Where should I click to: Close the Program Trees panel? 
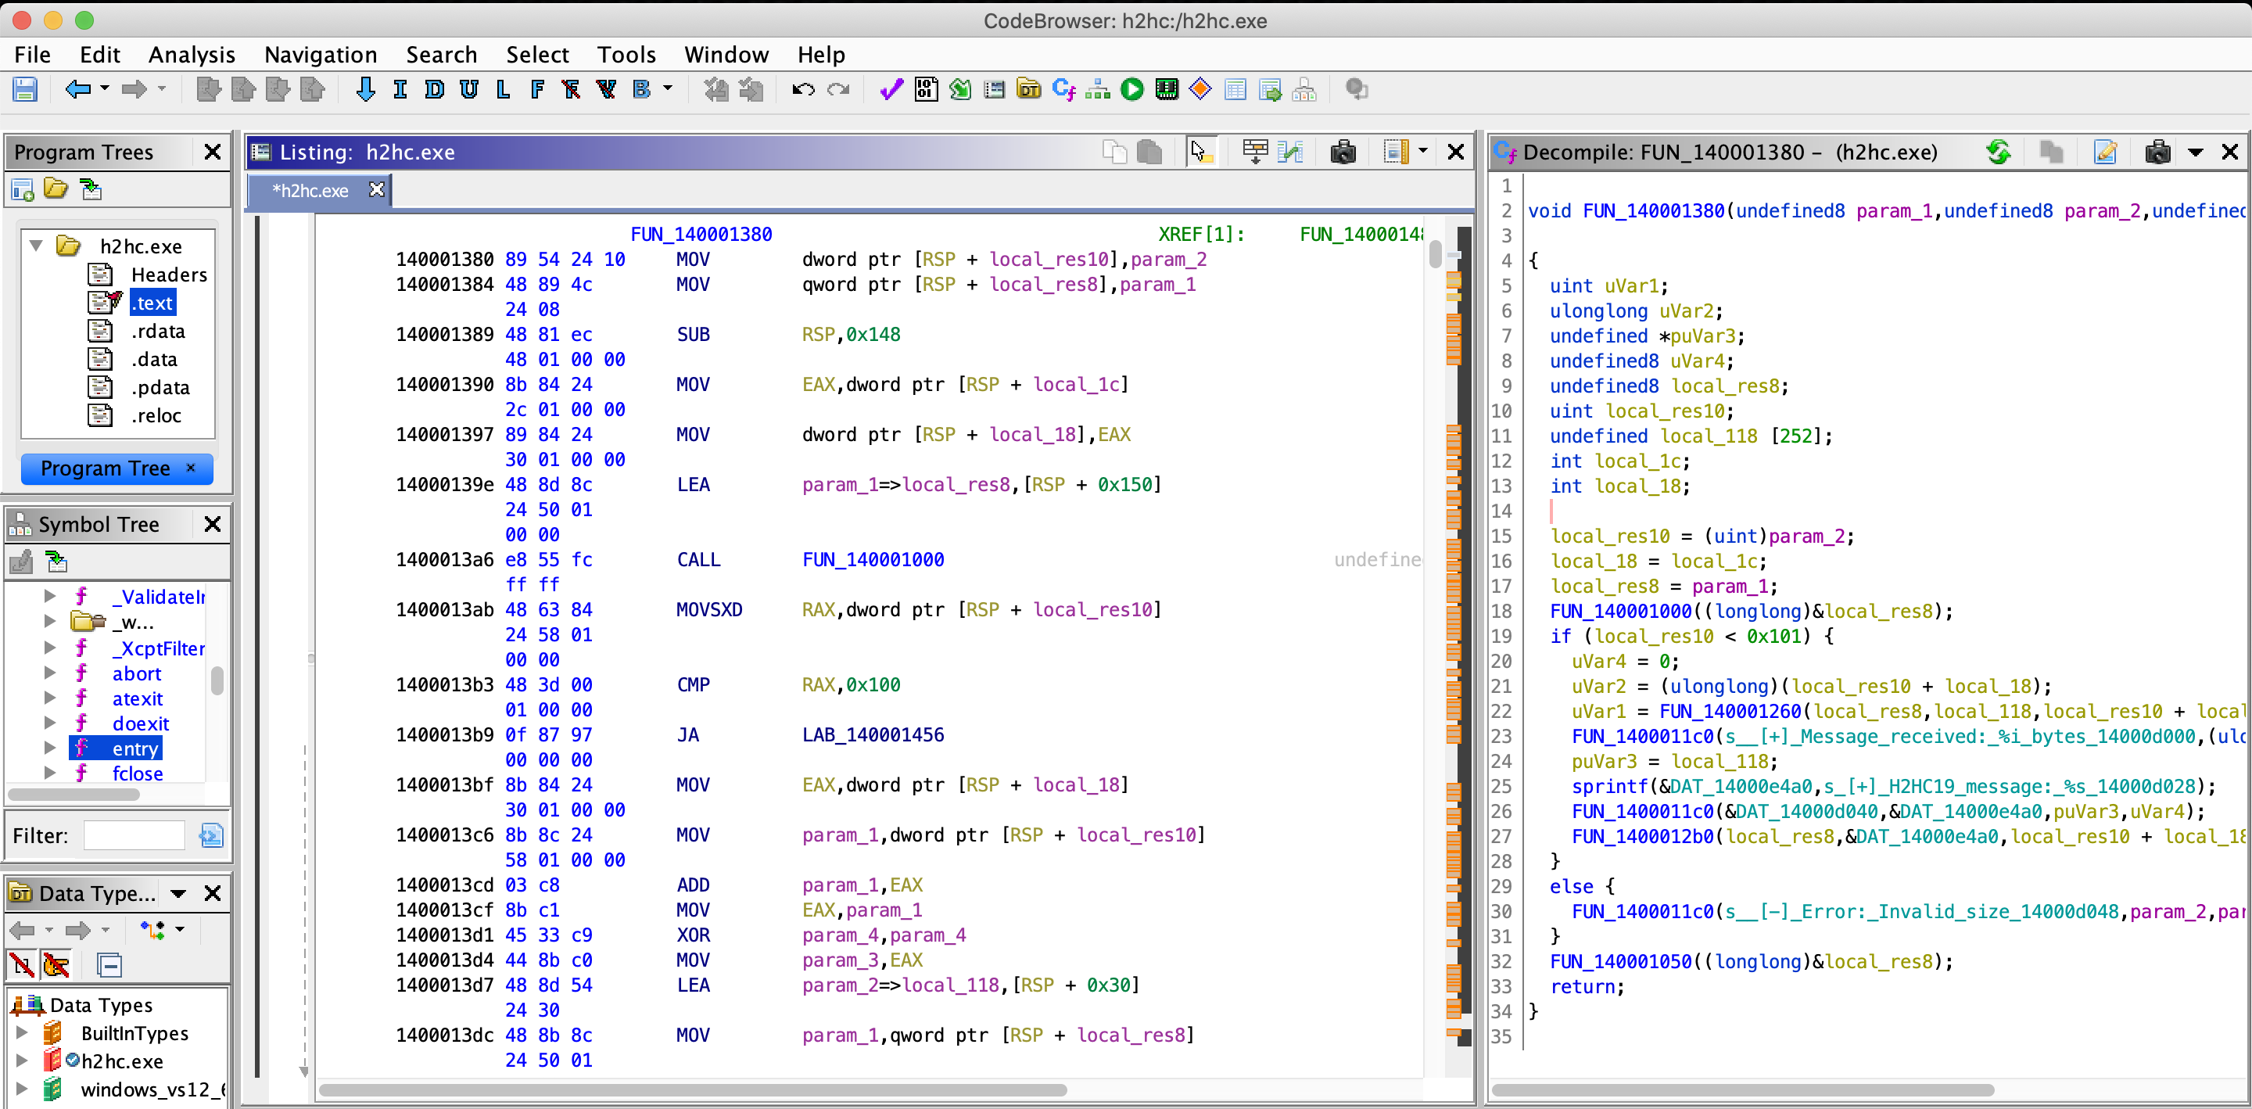[x=212, y=153]
